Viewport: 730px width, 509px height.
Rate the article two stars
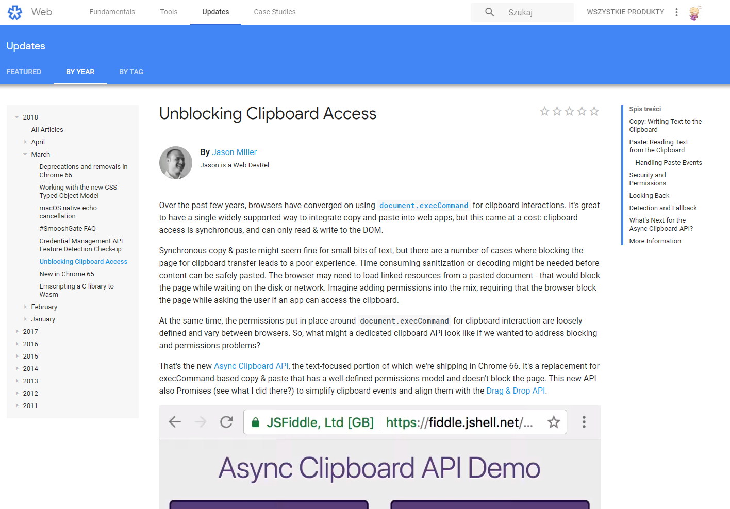pyautogui.click(x=557, y=111)
